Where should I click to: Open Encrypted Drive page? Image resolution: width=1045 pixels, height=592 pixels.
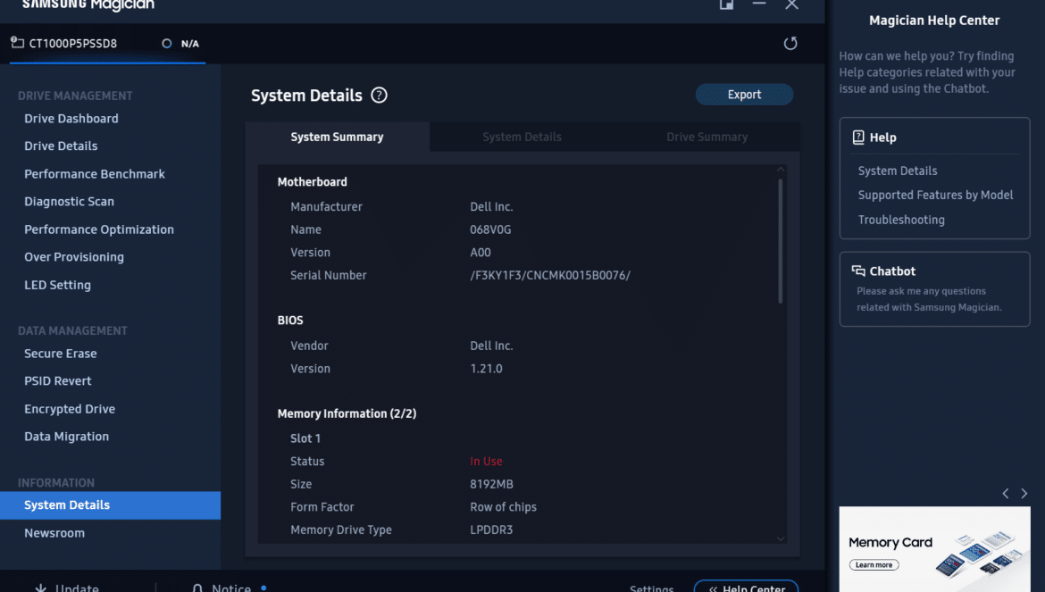coord(70,409)
